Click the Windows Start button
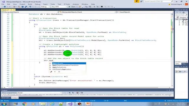Viewport: 189px width, 106px height. pyautogui.click(x=4, y=104)
